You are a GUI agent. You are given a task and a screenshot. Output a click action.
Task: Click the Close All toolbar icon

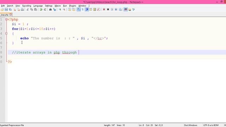[x=18, y=10]
